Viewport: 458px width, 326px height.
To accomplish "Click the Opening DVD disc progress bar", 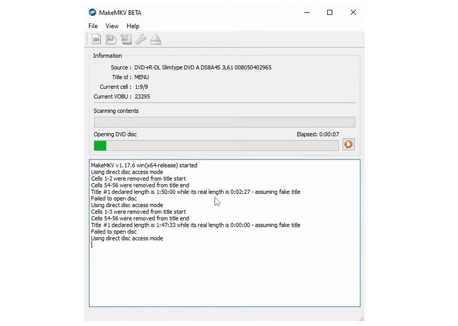I will (216, 146).
